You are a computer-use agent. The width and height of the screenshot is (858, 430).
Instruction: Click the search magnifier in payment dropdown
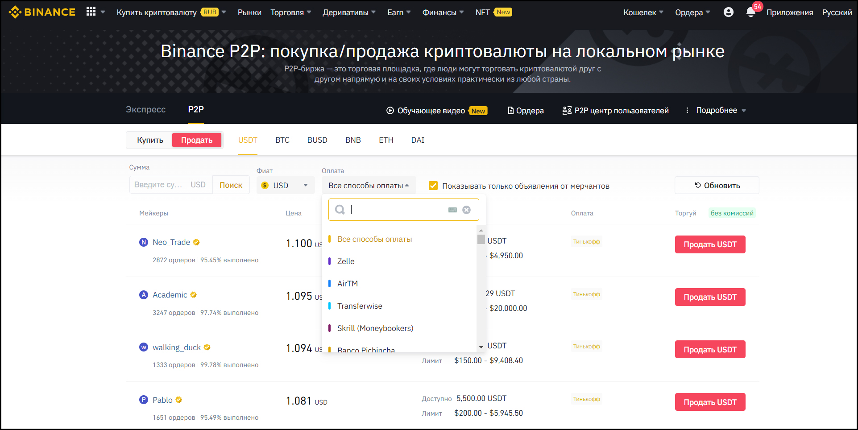pyautogui.click(x=340, y=210)
